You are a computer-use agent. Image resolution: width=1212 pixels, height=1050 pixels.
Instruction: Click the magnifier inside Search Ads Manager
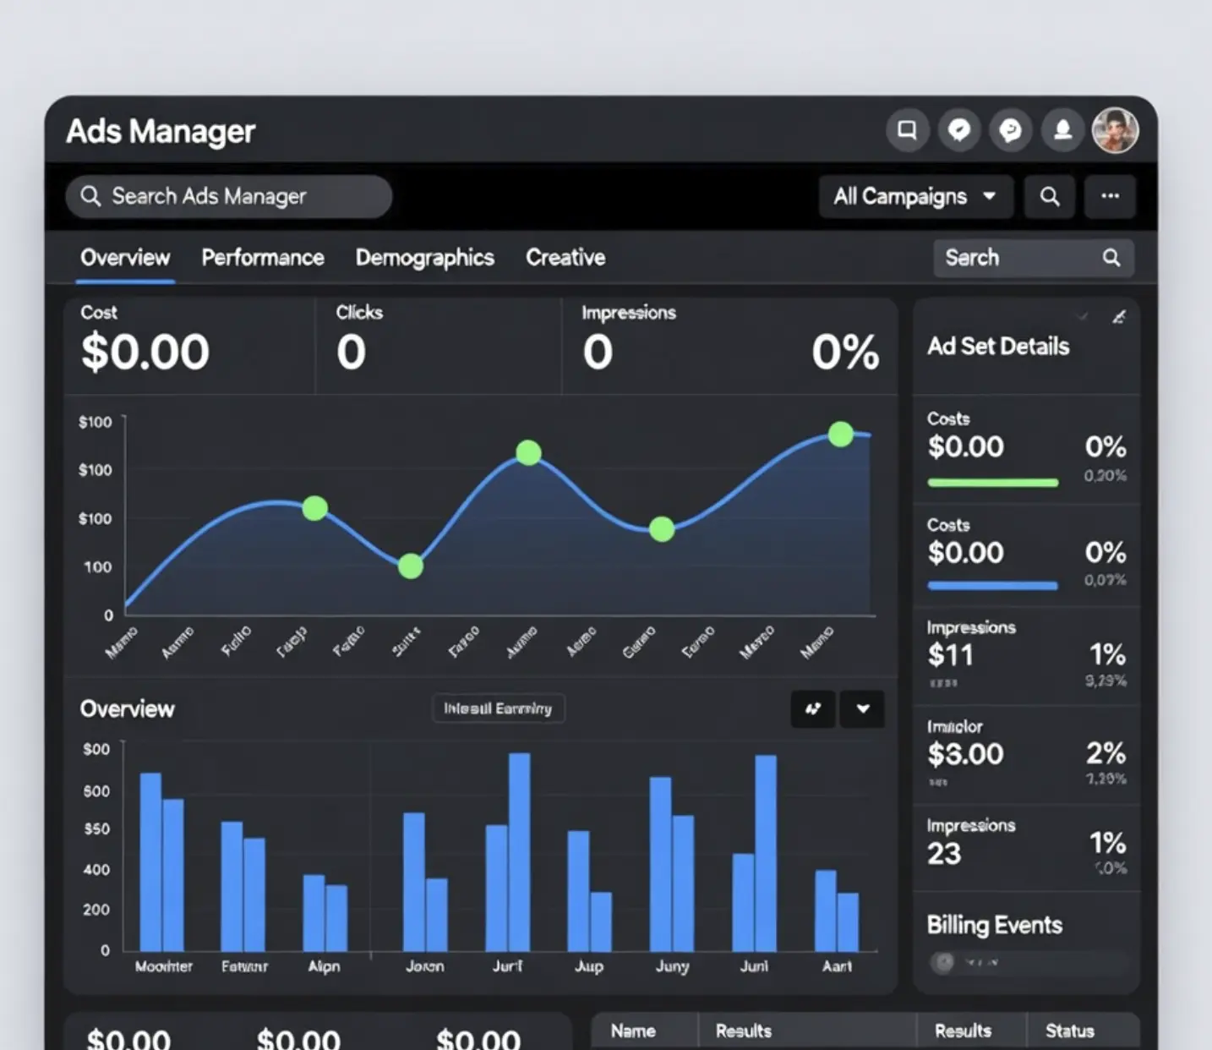coord(90,196)
